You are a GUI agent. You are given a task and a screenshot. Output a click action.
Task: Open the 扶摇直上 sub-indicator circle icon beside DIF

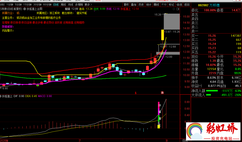pos(1,96)
